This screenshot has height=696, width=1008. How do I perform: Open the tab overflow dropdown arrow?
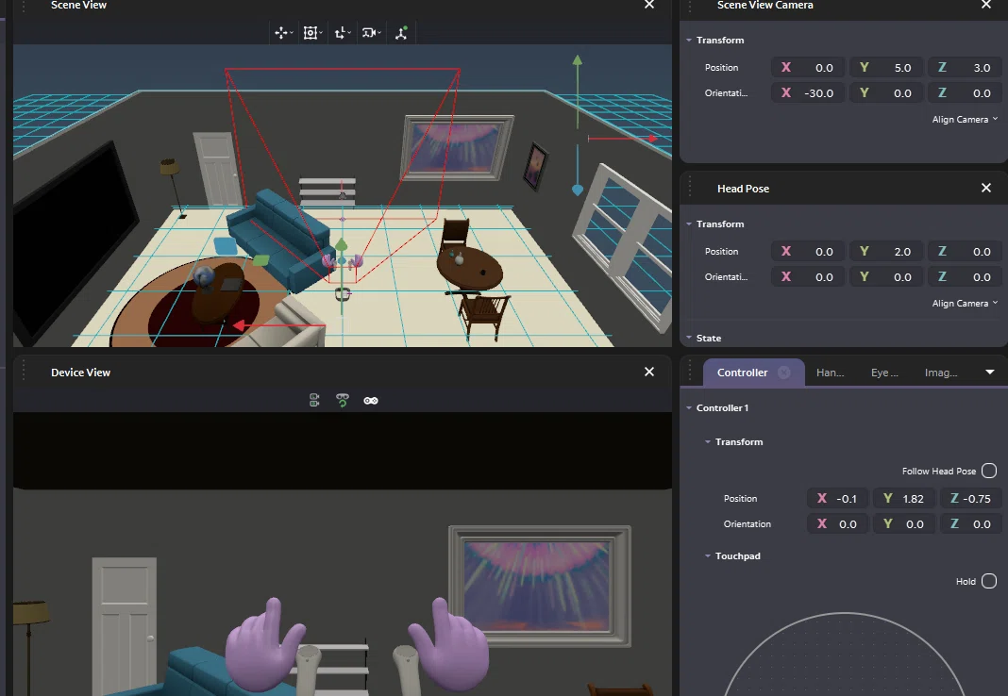[x=990, y=373]
